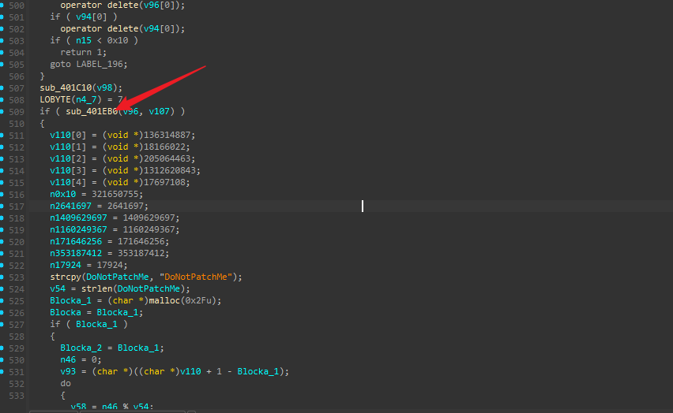Image resolution: width=673 pixels, height=413 pixels.
Task: Click line number 533 in the gutter
Action: point(17,396)
